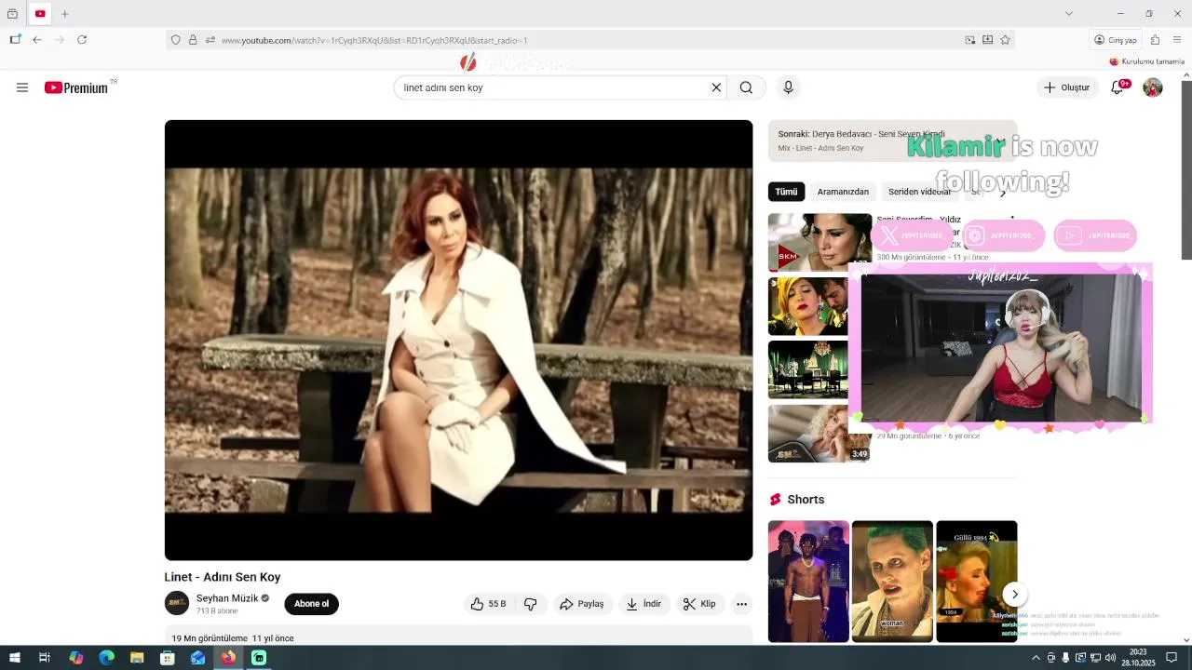Select the Seriden videolar filter chip
This screenshot has width=1192, height=670.
pos(919,192)
